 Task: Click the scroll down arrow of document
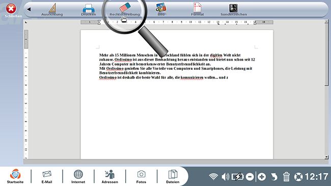pyautogui.click(x=326, y=157)
